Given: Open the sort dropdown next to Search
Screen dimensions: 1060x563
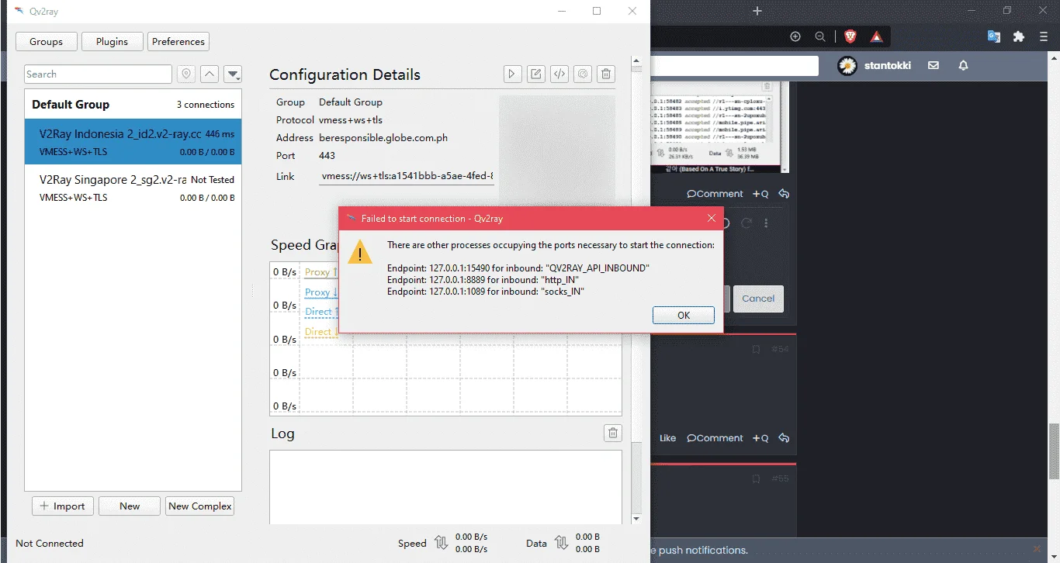Looking at the screenshot, I should (x=233, y=74).
